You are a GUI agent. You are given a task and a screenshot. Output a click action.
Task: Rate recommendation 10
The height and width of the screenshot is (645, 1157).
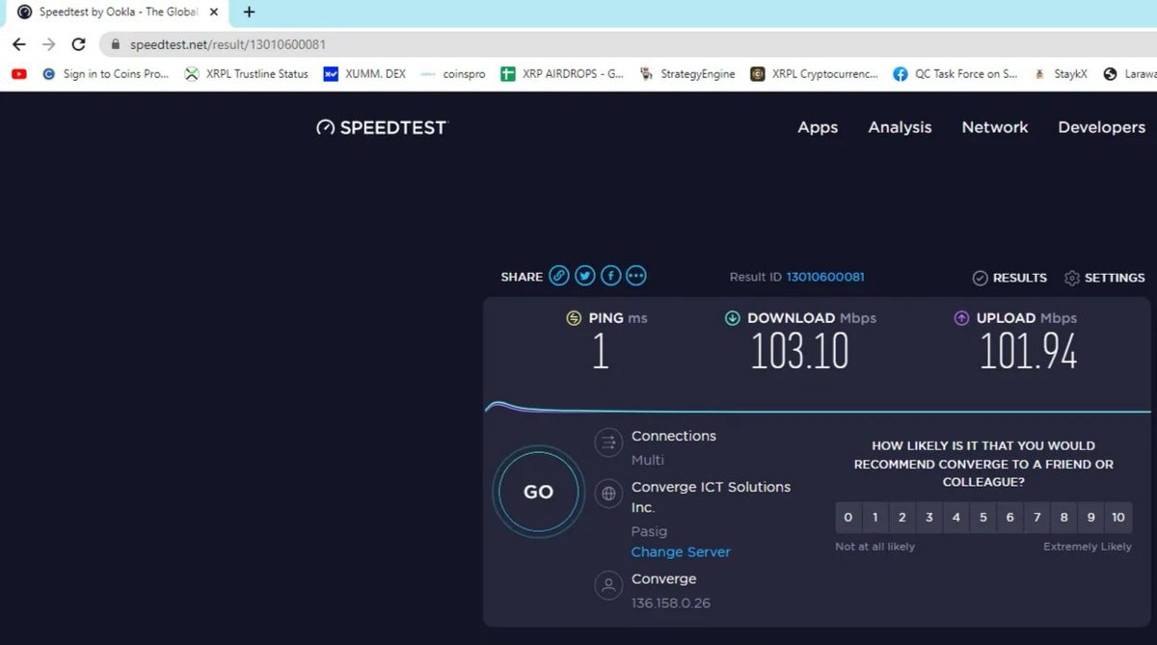click(x=1118, y=517)
